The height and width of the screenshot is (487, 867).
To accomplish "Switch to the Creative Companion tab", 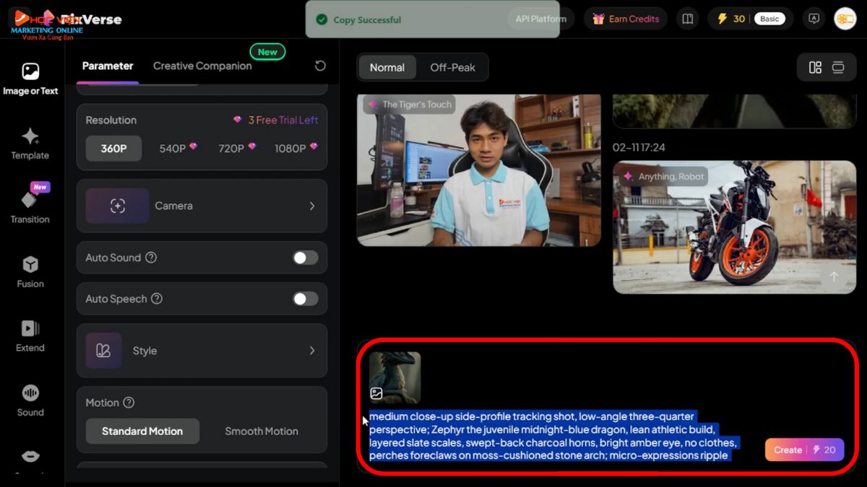I will point(202,66).
